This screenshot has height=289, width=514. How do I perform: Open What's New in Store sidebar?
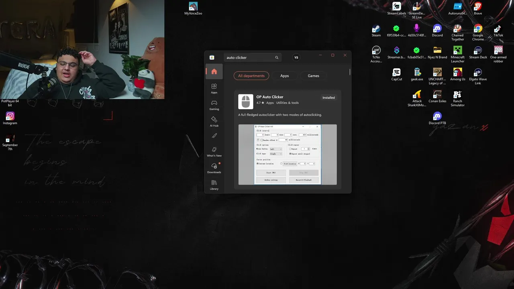point(214,152)
